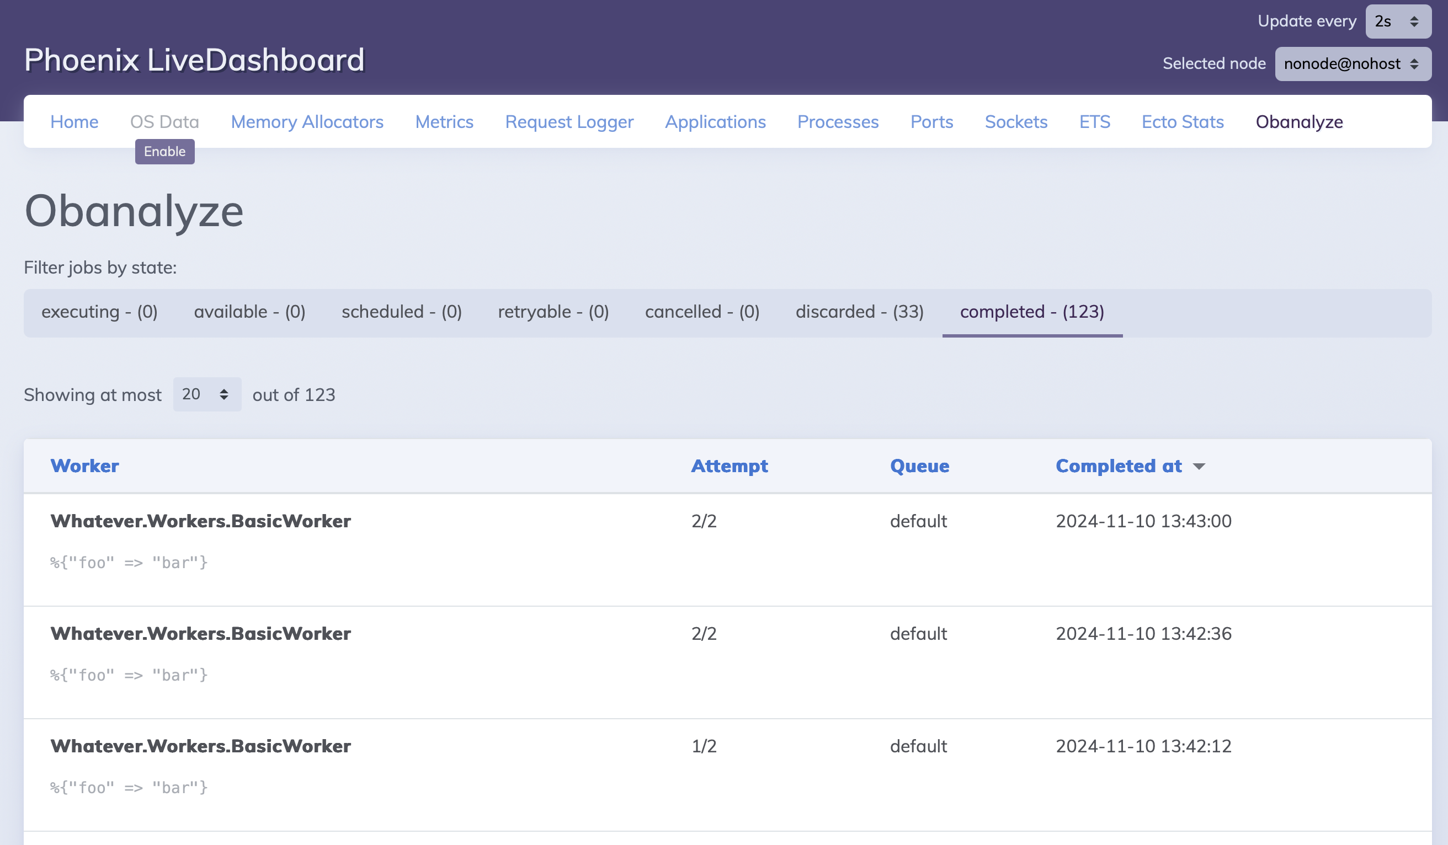This screenshot has width=1448, height=845.
Task: Open the Update every interval dropdown
Action: tap(1397, 22)
